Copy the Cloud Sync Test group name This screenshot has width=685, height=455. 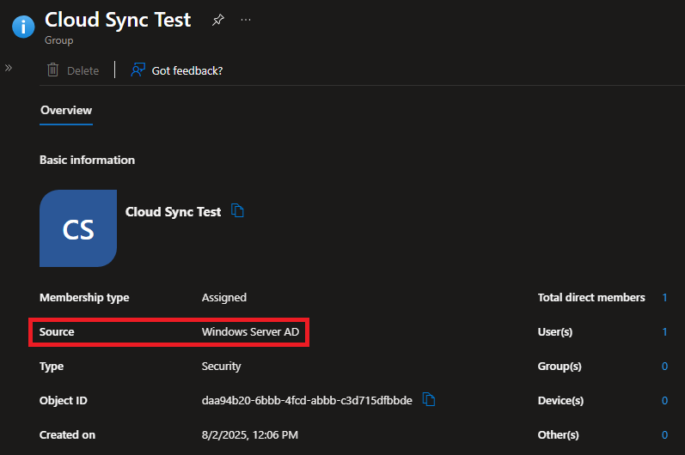(237, 210)
